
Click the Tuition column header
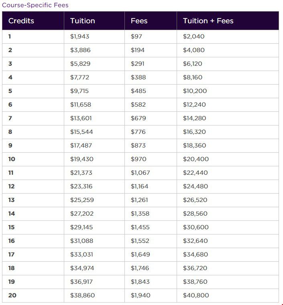94,20
